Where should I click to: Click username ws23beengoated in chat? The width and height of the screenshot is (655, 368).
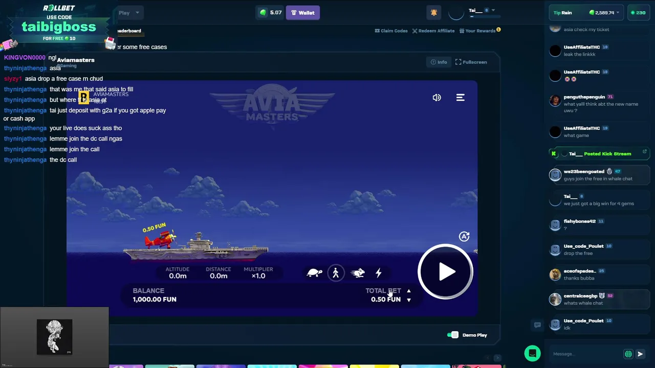click(584, 172)
